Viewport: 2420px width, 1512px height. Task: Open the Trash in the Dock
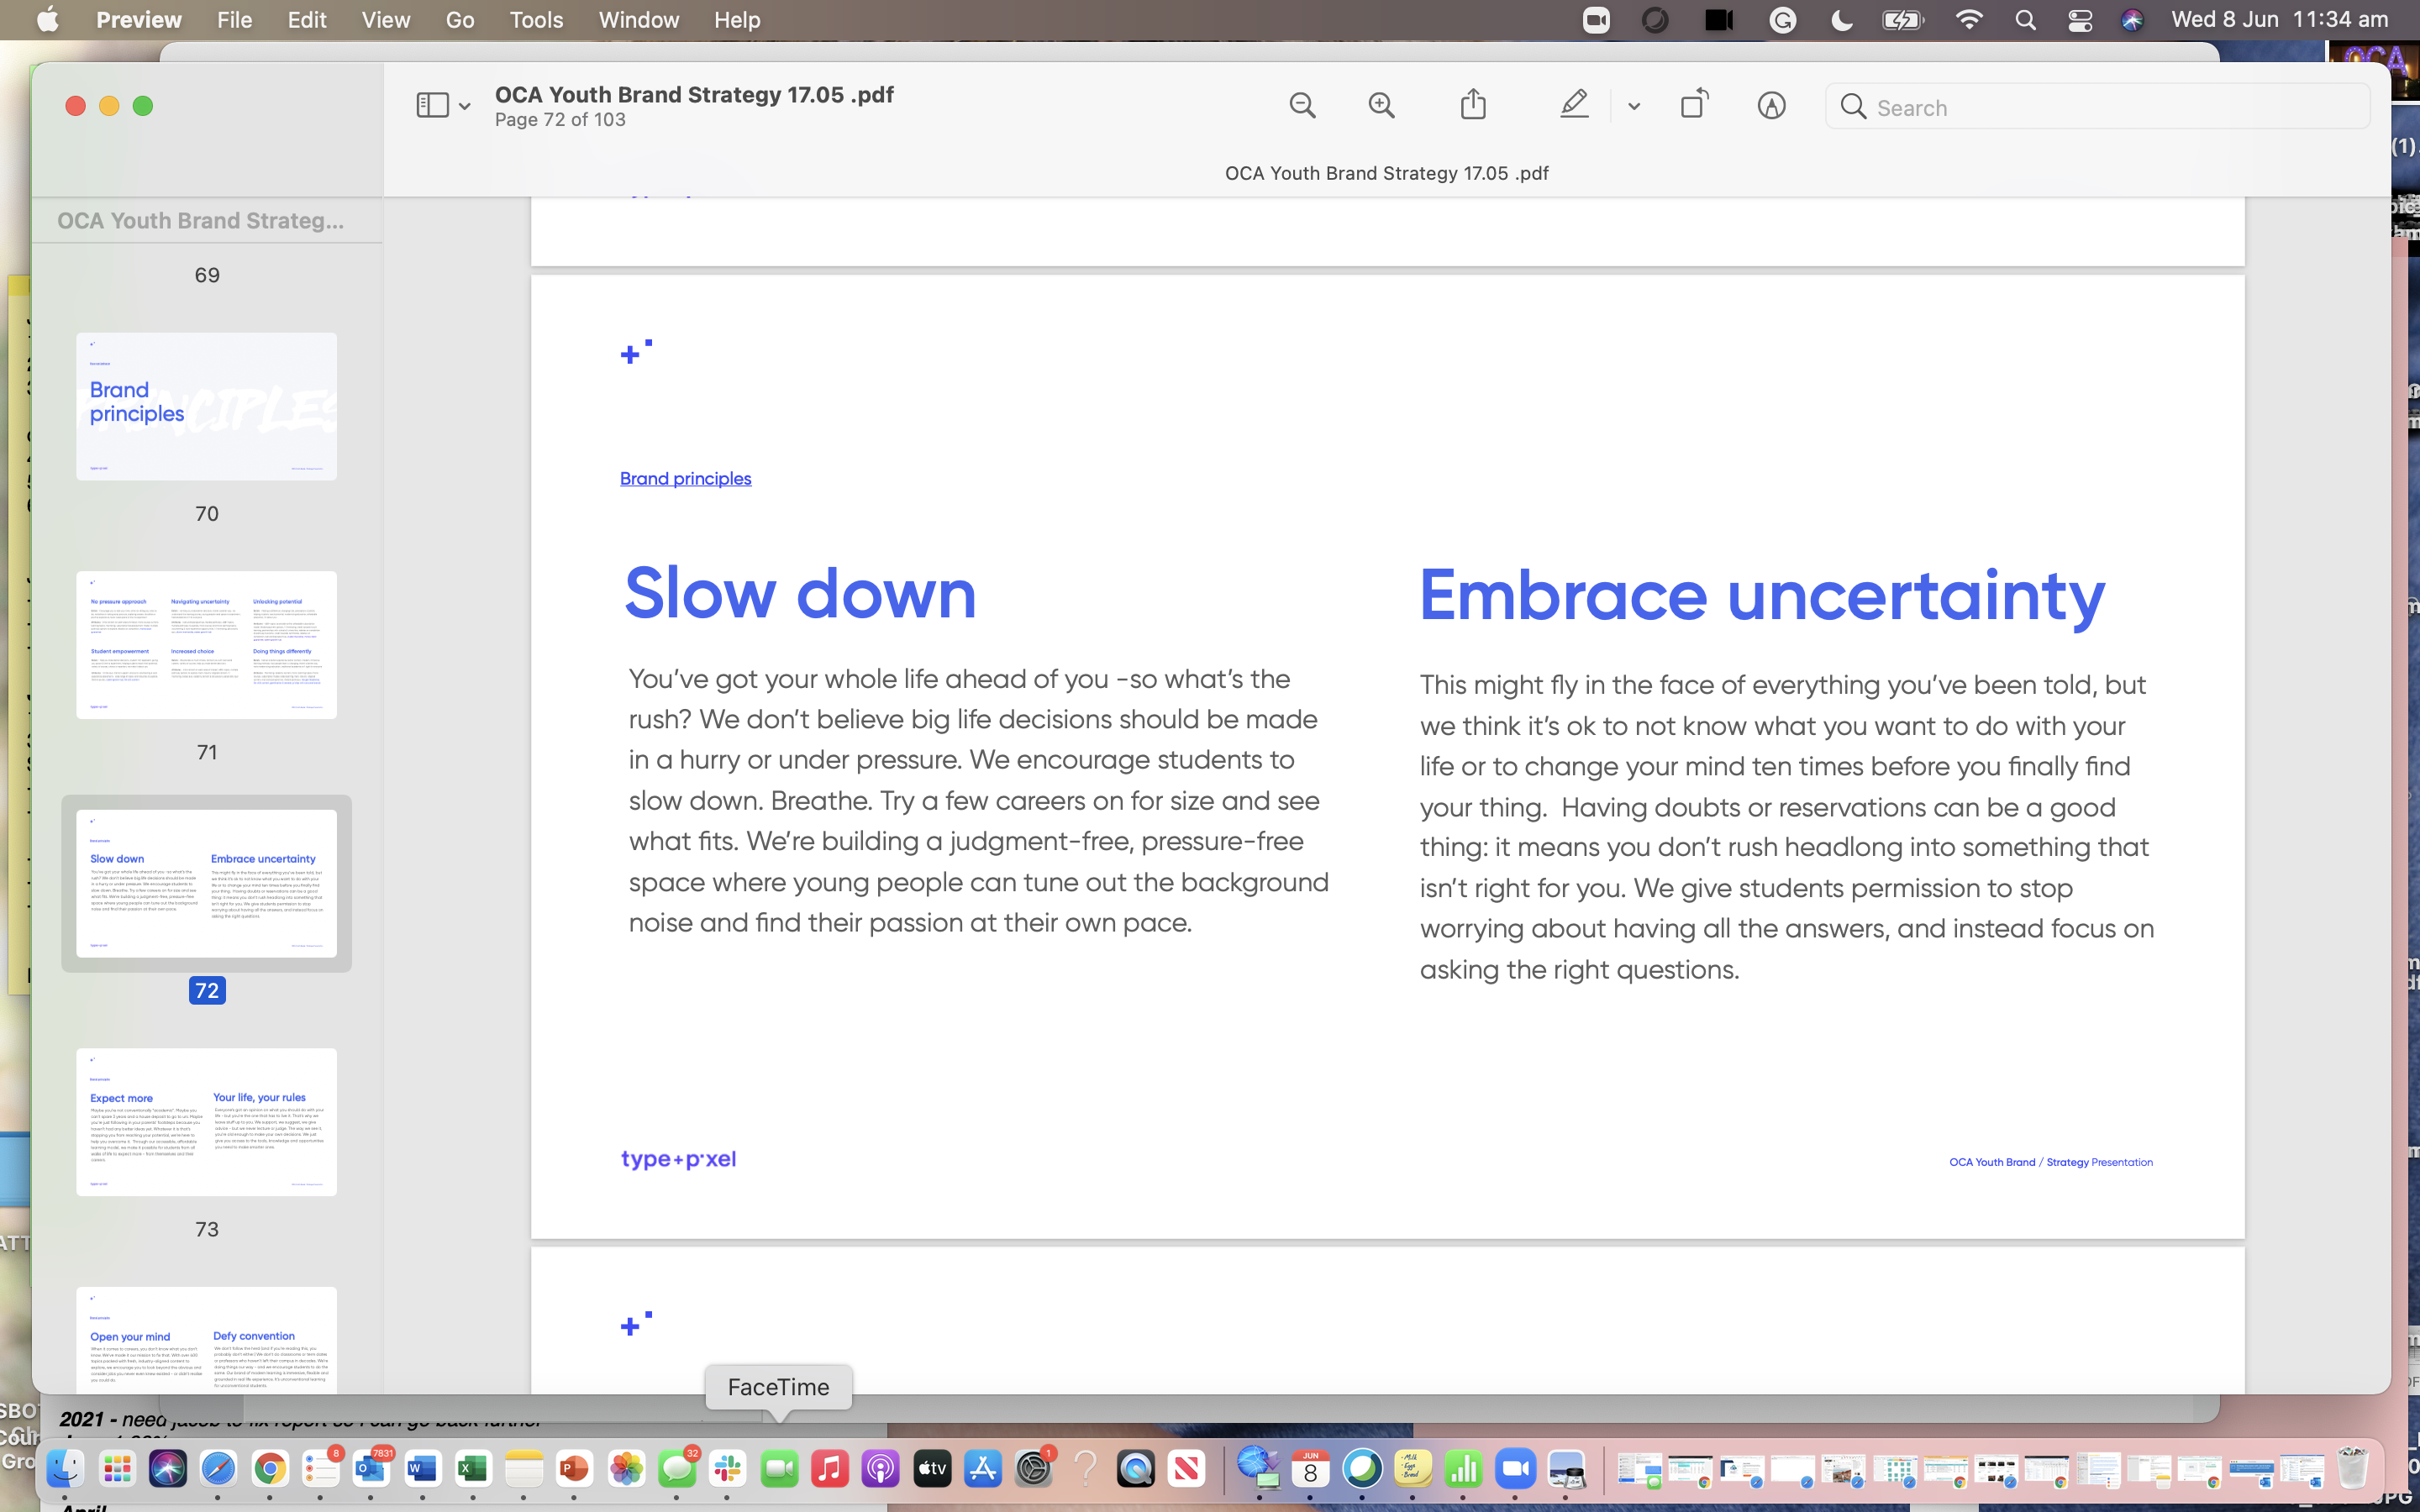[x=2353, y=1468]
